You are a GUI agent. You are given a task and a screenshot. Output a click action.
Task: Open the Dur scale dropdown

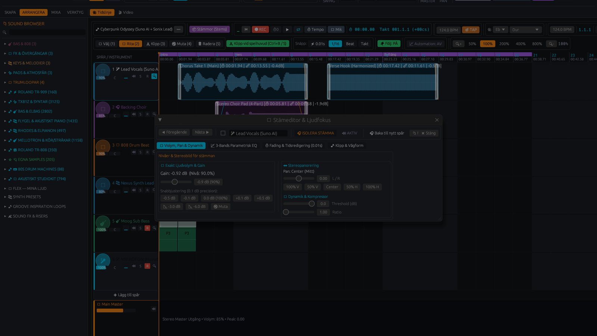pyautogui.click(x=526, y=29)
